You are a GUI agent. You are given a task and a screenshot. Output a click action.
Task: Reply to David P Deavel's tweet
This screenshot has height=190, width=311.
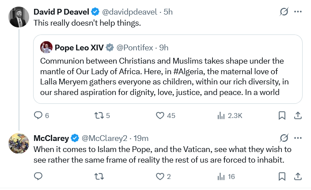click(x=38, y=116)
